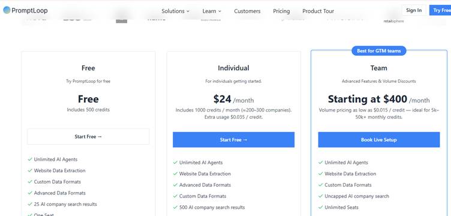451x216 pixels.
Task: Click 'Try PromptLoop for free' text
Action: [x=88, y=82]
